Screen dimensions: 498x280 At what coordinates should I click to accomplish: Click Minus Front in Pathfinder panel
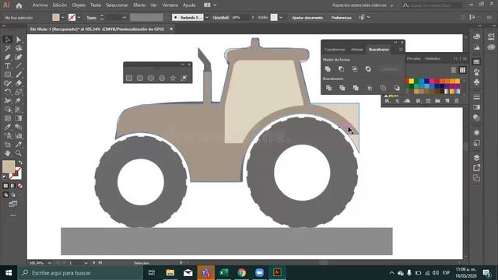point(341,69)
